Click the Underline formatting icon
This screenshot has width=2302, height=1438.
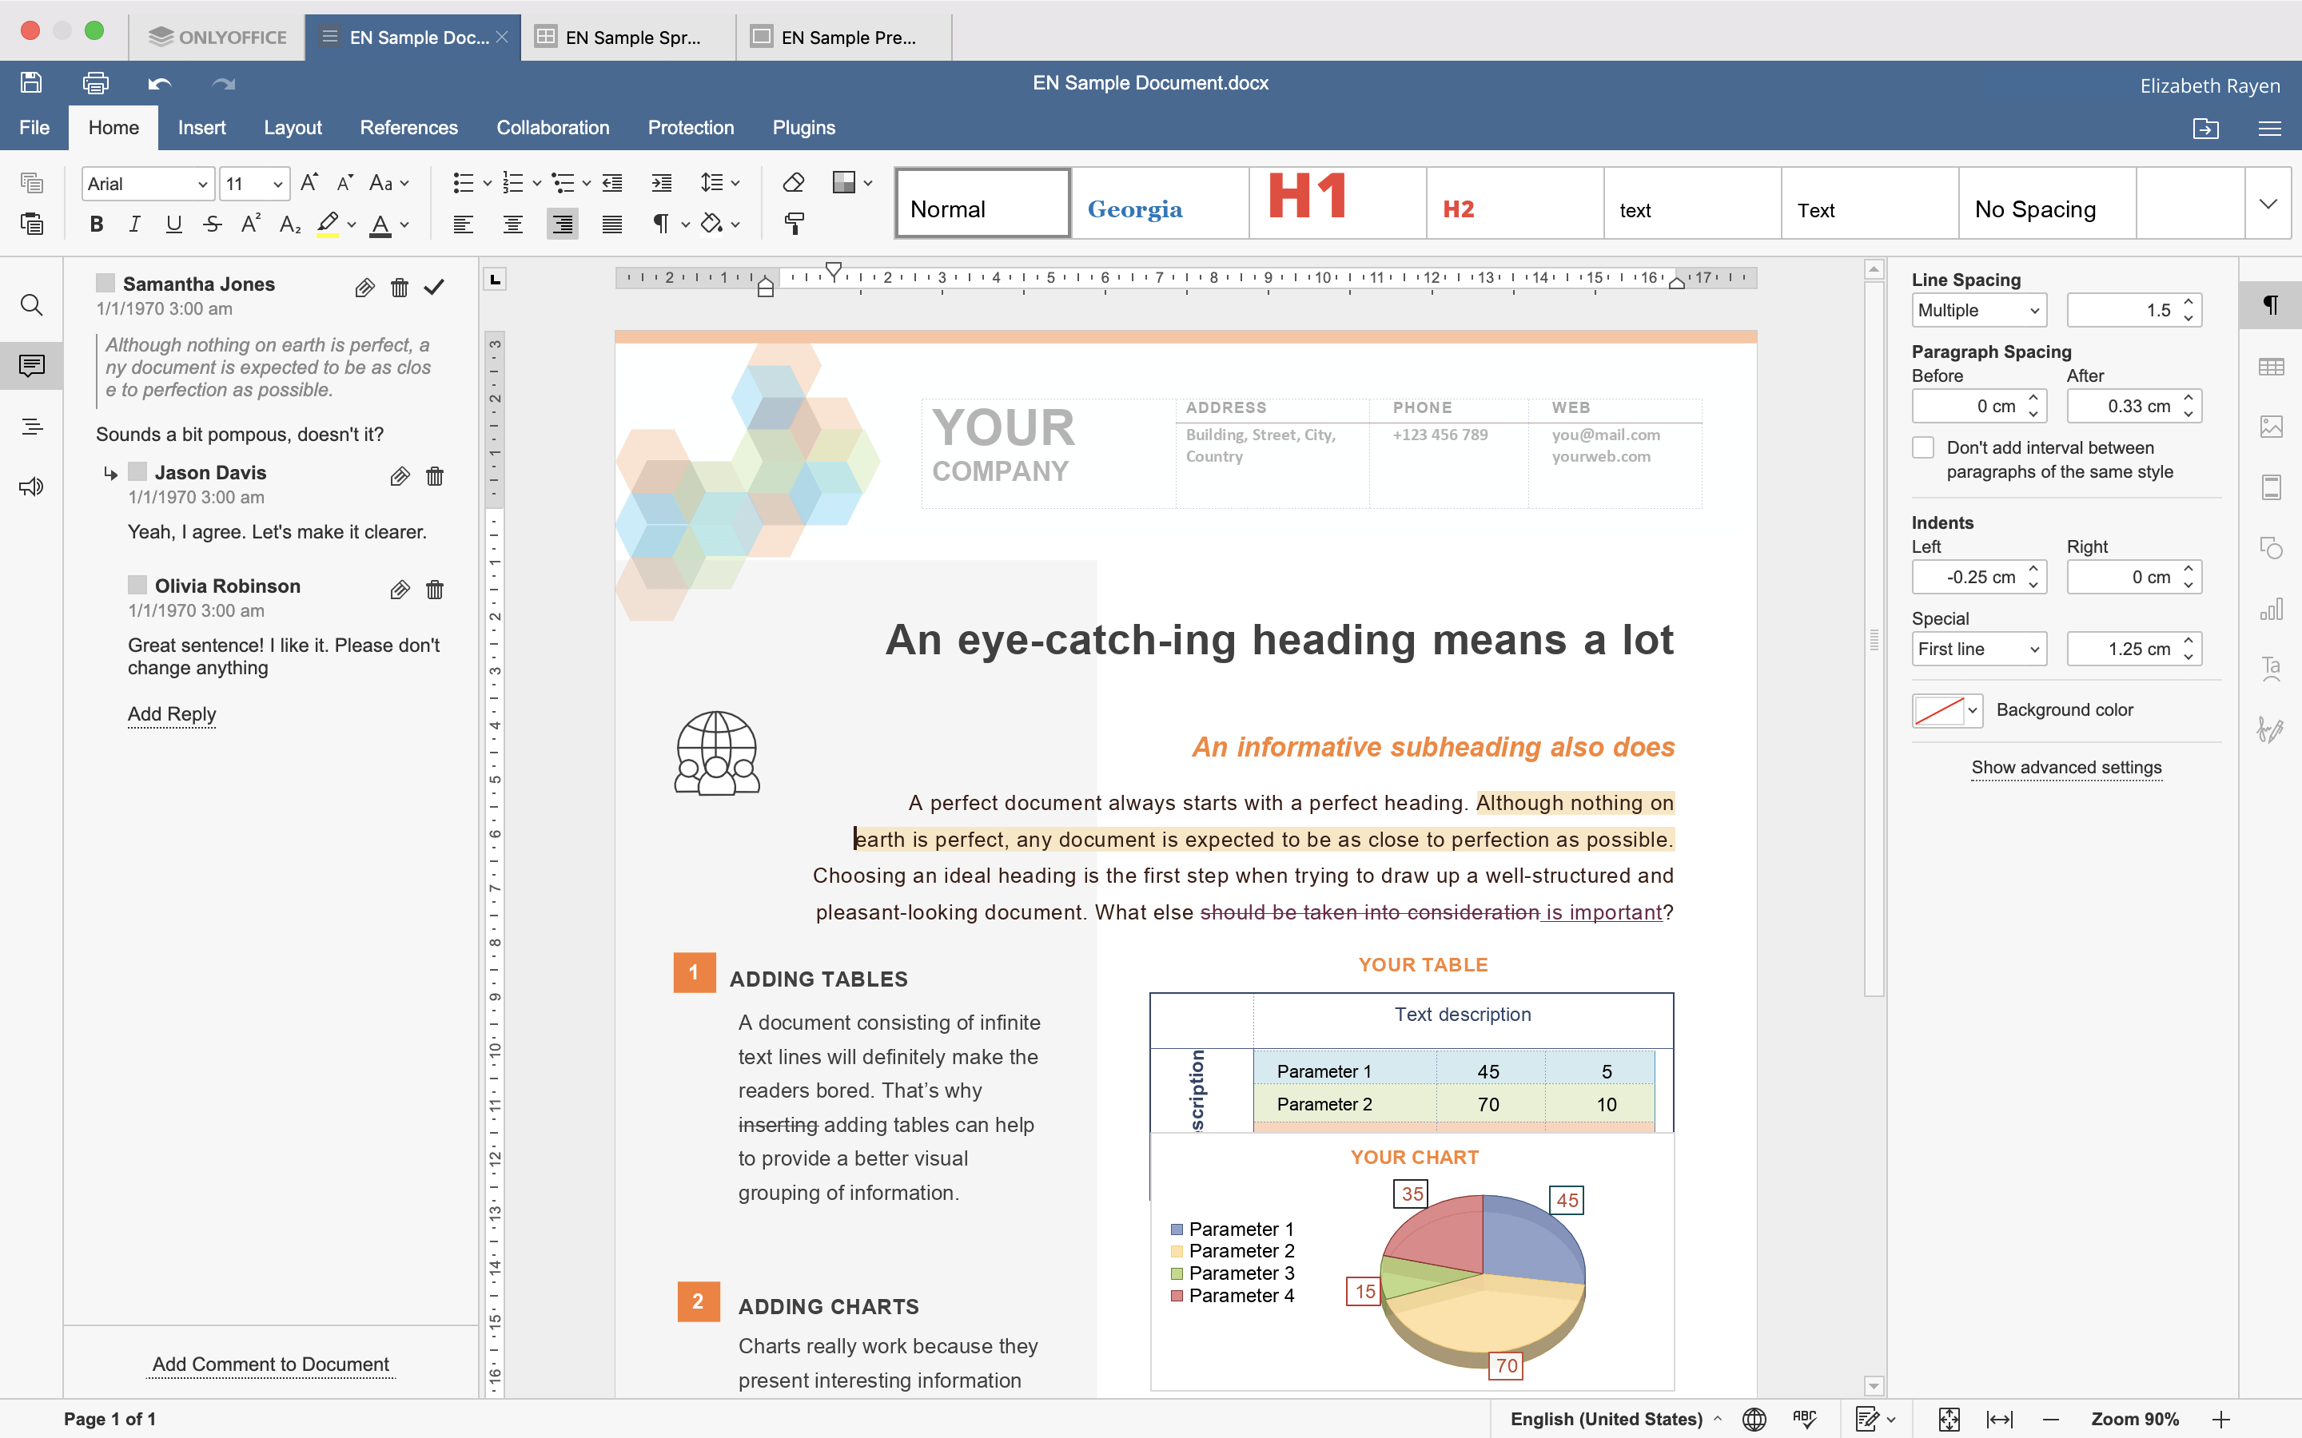(x=174, y=222)
